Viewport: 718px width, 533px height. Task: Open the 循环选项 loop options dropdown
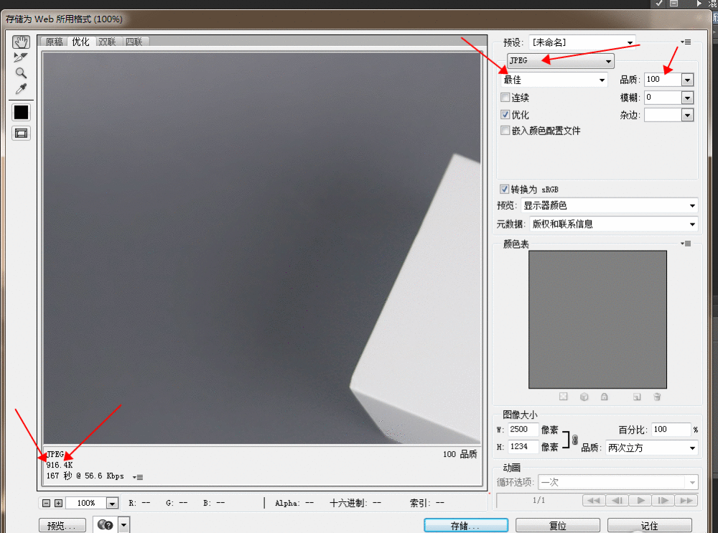[x=617, y=482]
